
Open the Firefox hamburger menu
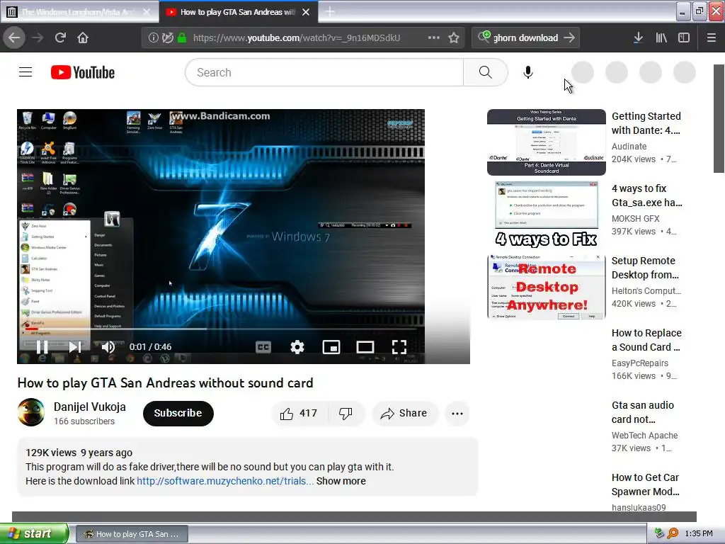711,38
